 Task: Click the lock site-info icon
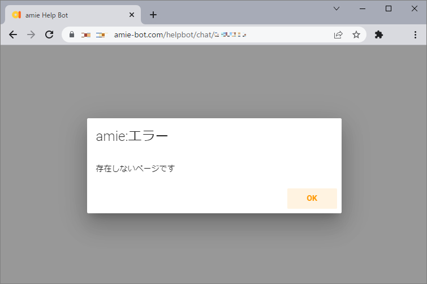[72, 35]
